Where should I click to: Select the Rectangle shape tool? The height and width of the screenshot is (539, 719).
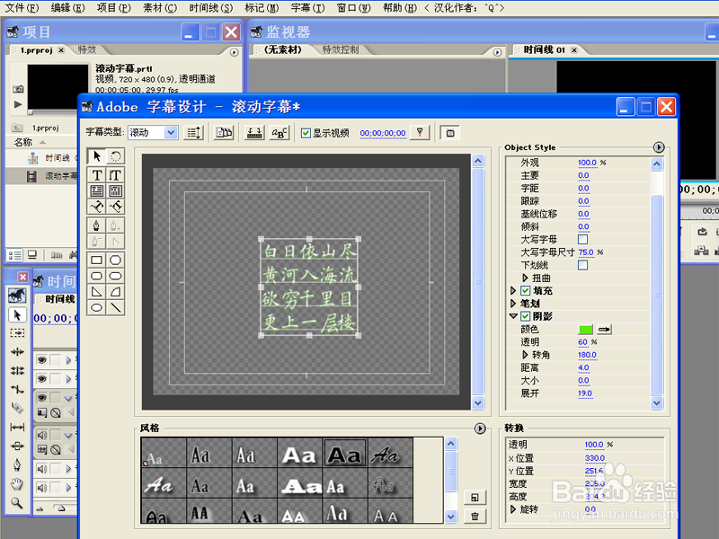tap(97, 261)
